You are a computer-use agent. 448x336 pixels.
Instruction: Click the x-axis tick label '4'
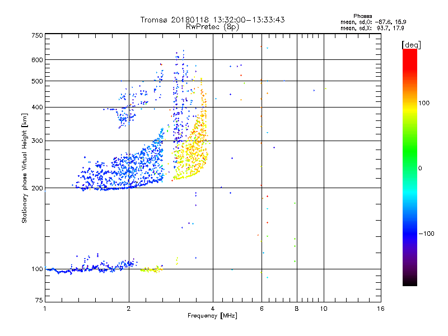click(x=213, y=309)
